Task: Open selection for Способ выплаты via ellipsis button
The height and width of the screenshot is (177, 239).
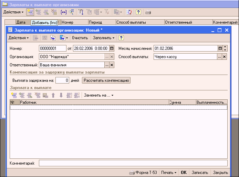Action: (x=219, y=57)
